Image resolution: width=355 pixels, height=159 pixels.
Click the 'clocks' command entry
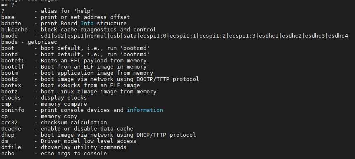pyautogui.click(x=11, y=97)
